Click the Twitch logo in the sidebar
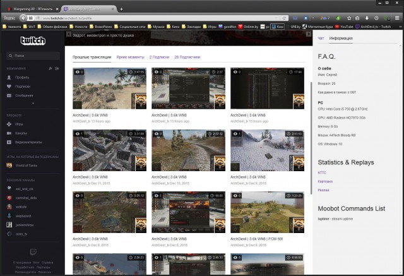The width and height of the screenshot is (404, 276). (x=33, y=40)
